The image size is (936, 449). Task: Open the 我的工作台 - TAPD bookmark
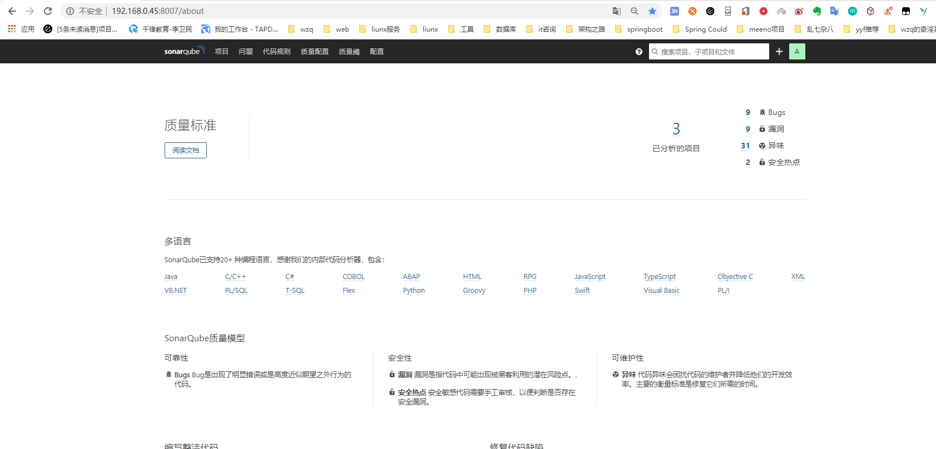[240, 29]
